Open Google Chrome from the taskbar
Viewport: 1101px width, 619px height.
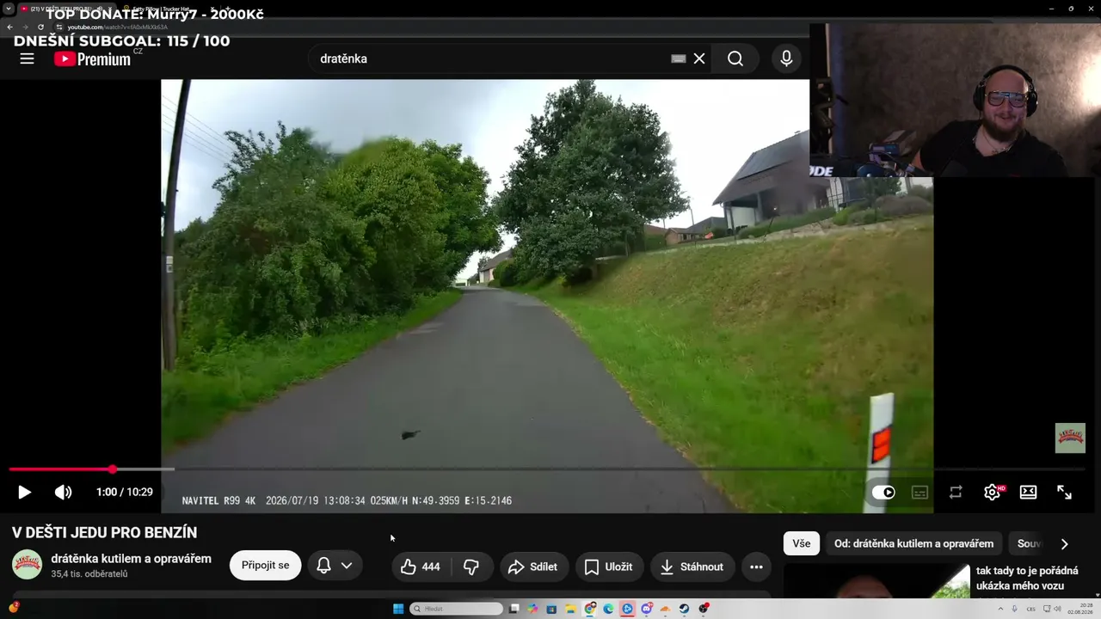click(589, 609)
